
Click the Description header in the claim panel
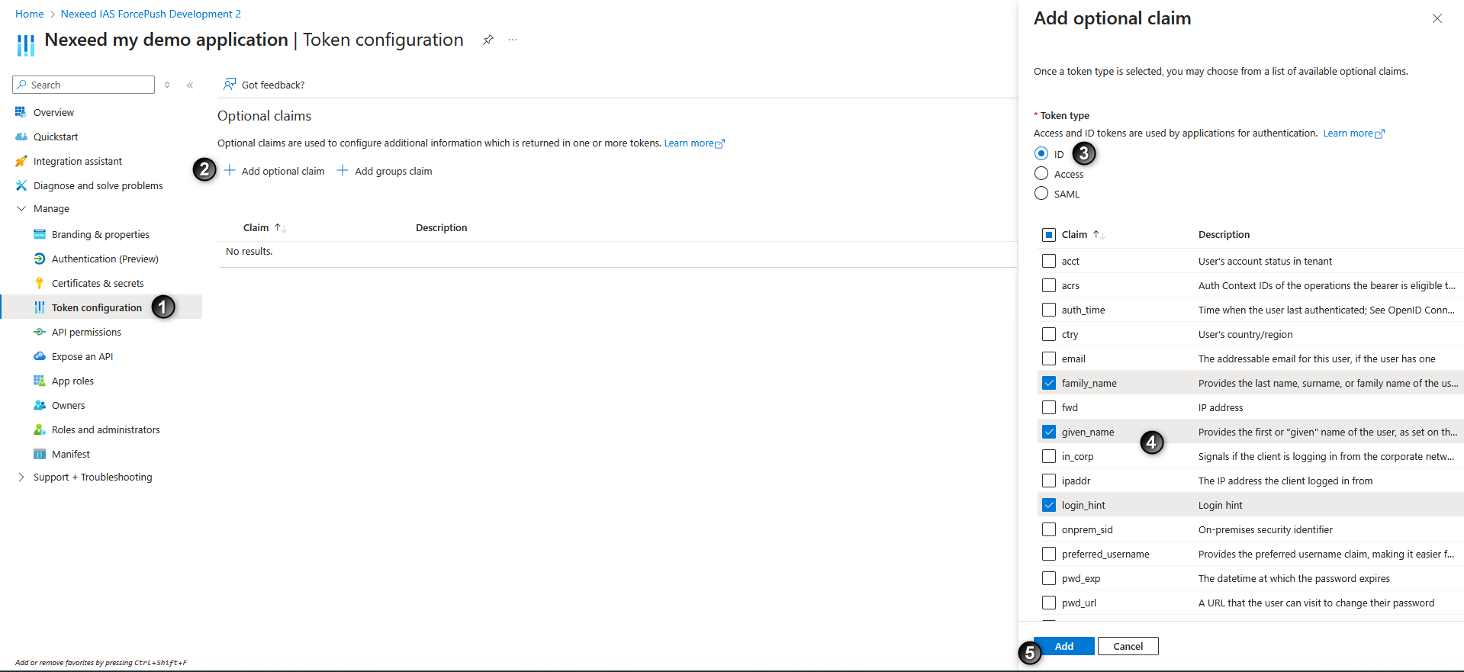click(1224, 234)
